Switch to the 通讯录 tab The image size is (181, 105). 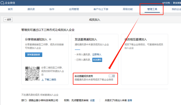click(x=31, y=9)
